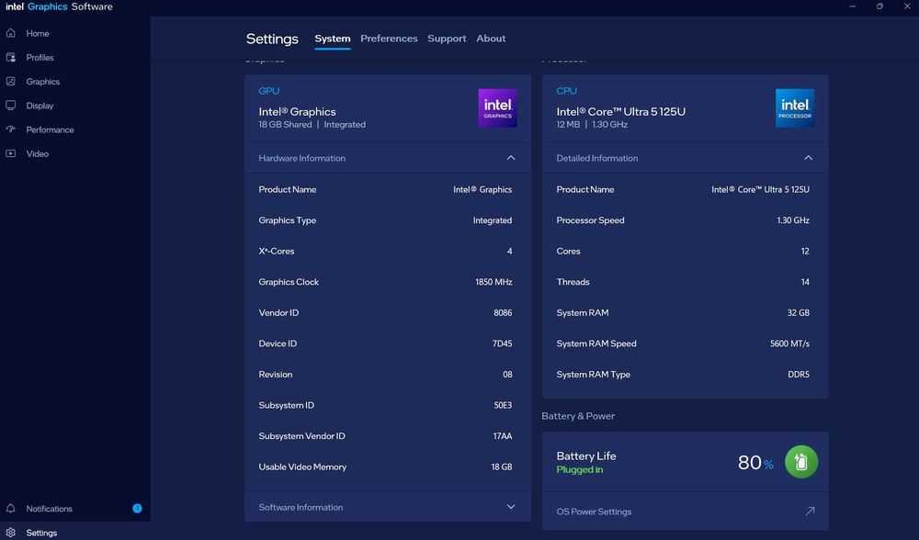Click the Software Information header label
919x540 pixels.
(x=301, y=507)
